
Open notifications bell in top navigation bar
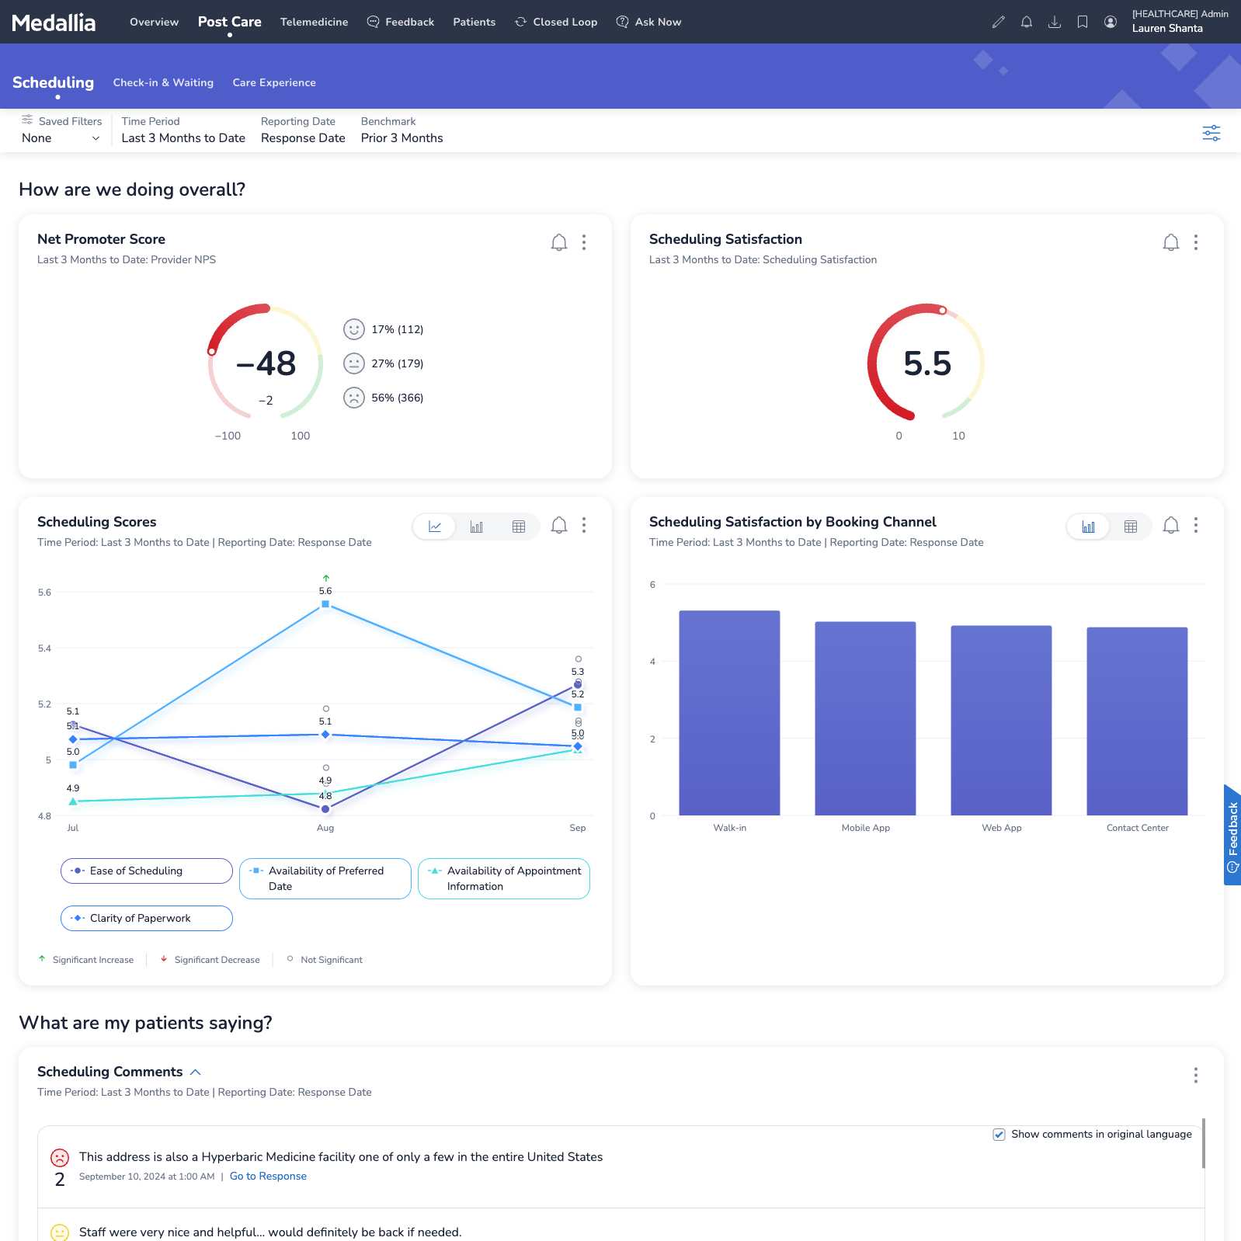[1026, 22]
